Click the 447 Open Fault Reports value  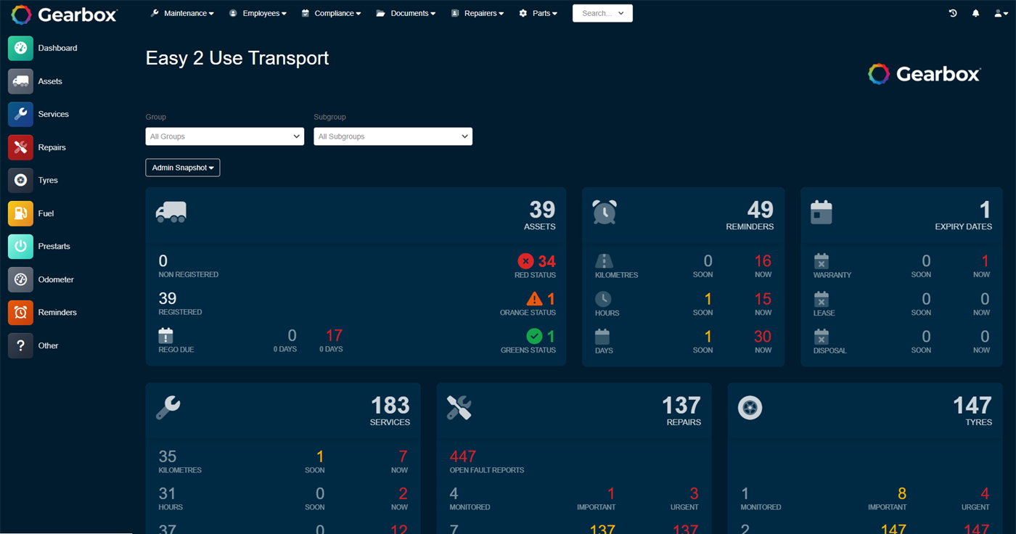coord(462,456)
